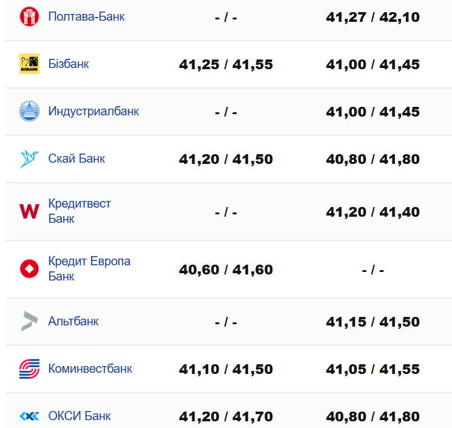Viewport: 452px width, 428px height.
Task: Follow the ОКСИ Банк link
Action: [x=79, y=416]
